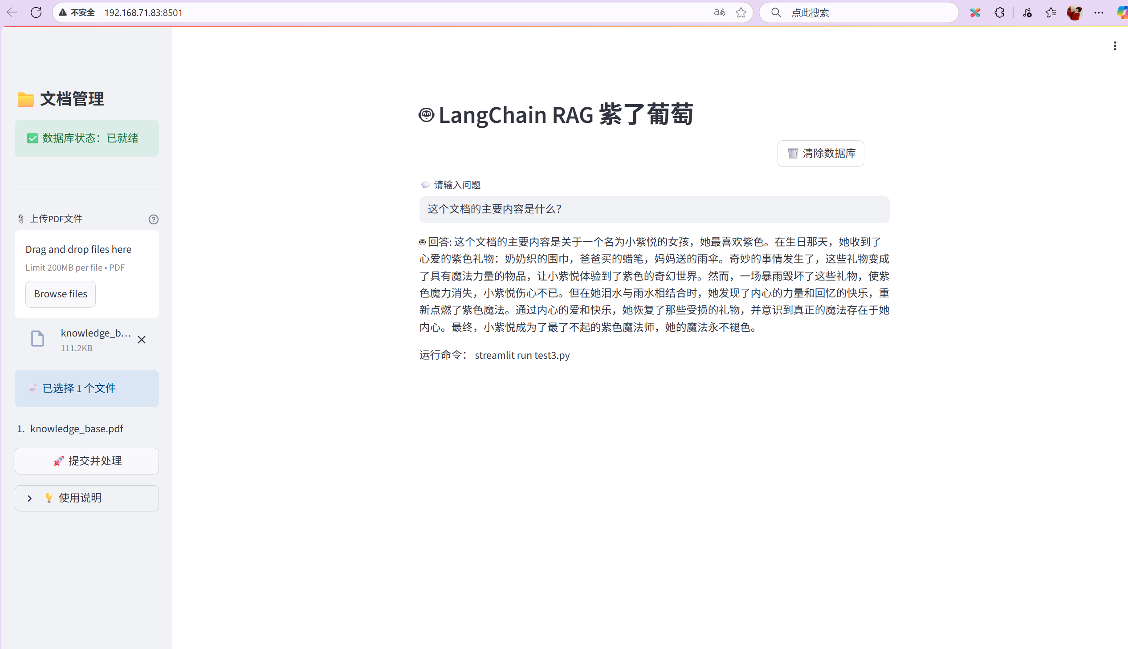Image resolution: width=1128 pixels, height=649 pixels.
Task: Click the knowledge_b... file document icon
Action: 37,339
